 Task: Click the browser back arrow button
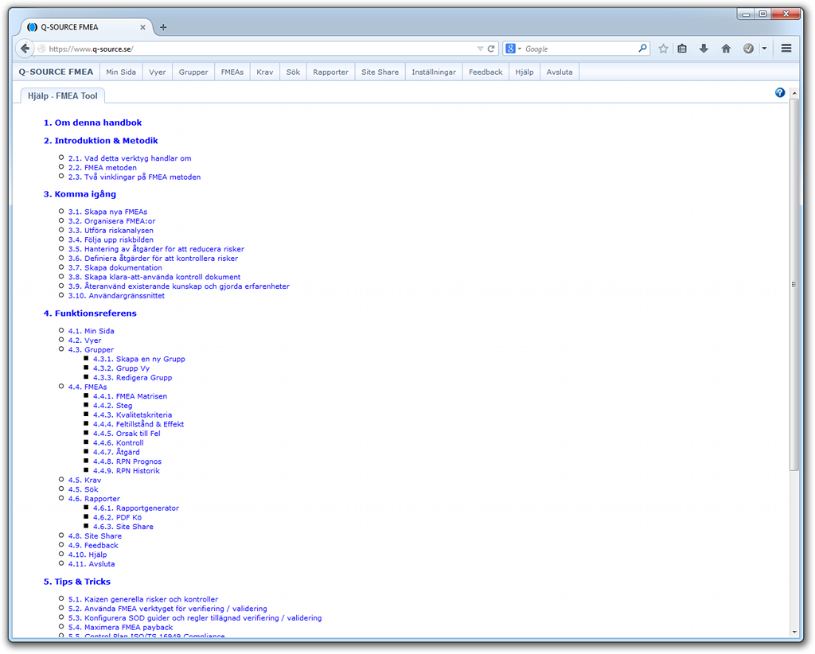(25, 49)
